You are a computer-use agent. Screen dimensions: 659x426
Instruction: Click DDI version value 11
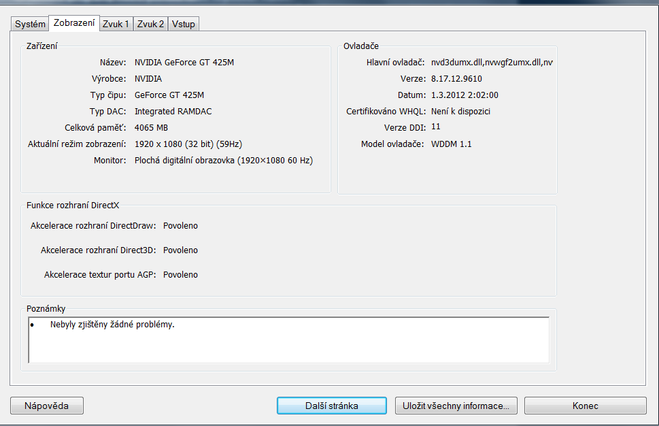pyautogui.click(x=435, y=127)
